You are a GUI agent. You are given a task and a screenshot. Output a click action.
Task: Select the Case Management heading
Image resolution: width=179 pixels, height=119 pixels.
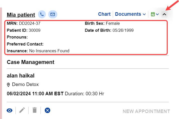click(30, 62)
